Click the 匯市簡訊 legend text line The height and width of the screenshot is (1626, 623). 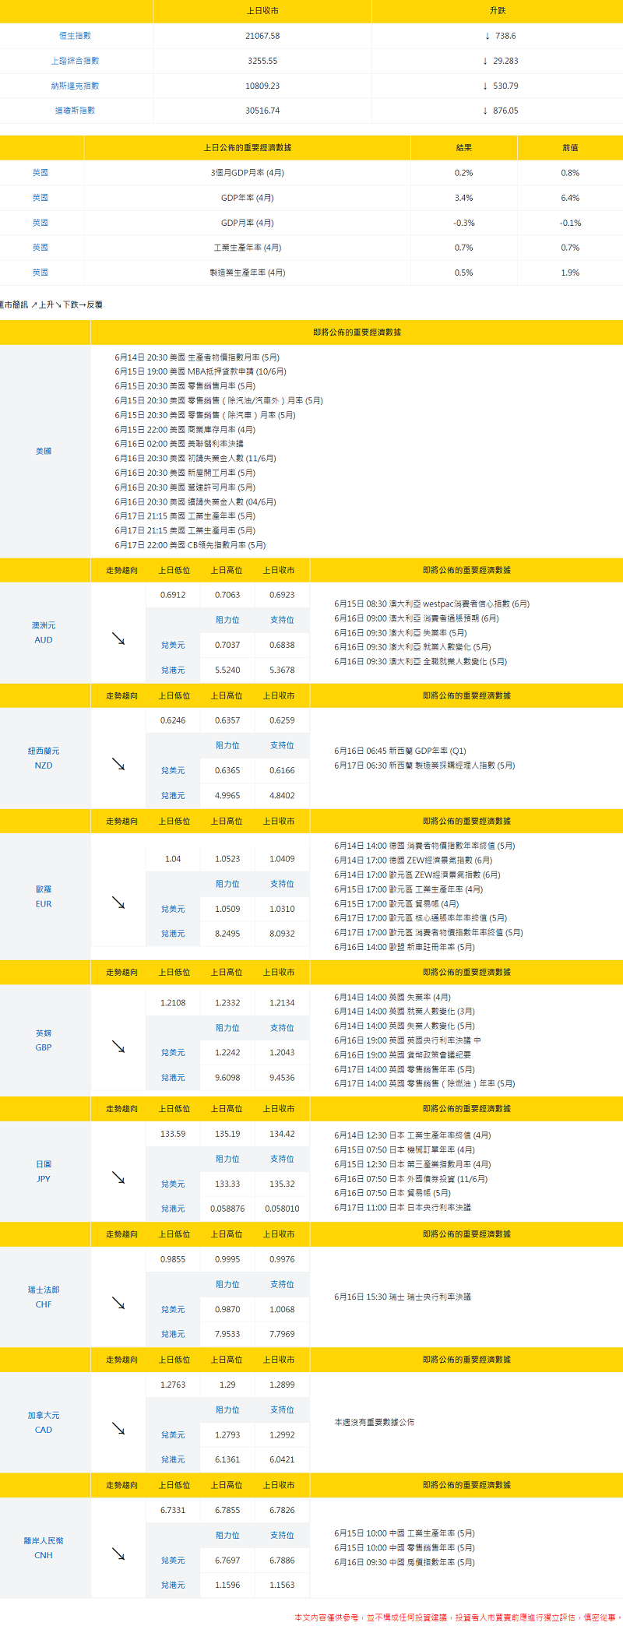[51, 304]
